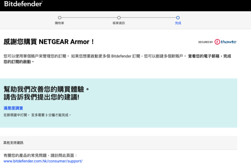Click the 完成 step circle
This screenshot has height=165, width=251.
click(178, 18)
